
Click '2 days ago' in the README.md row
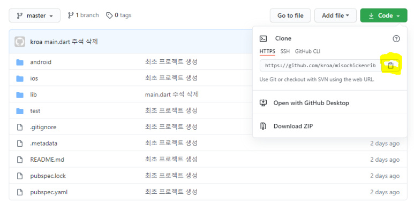click(x=385, y=160)
